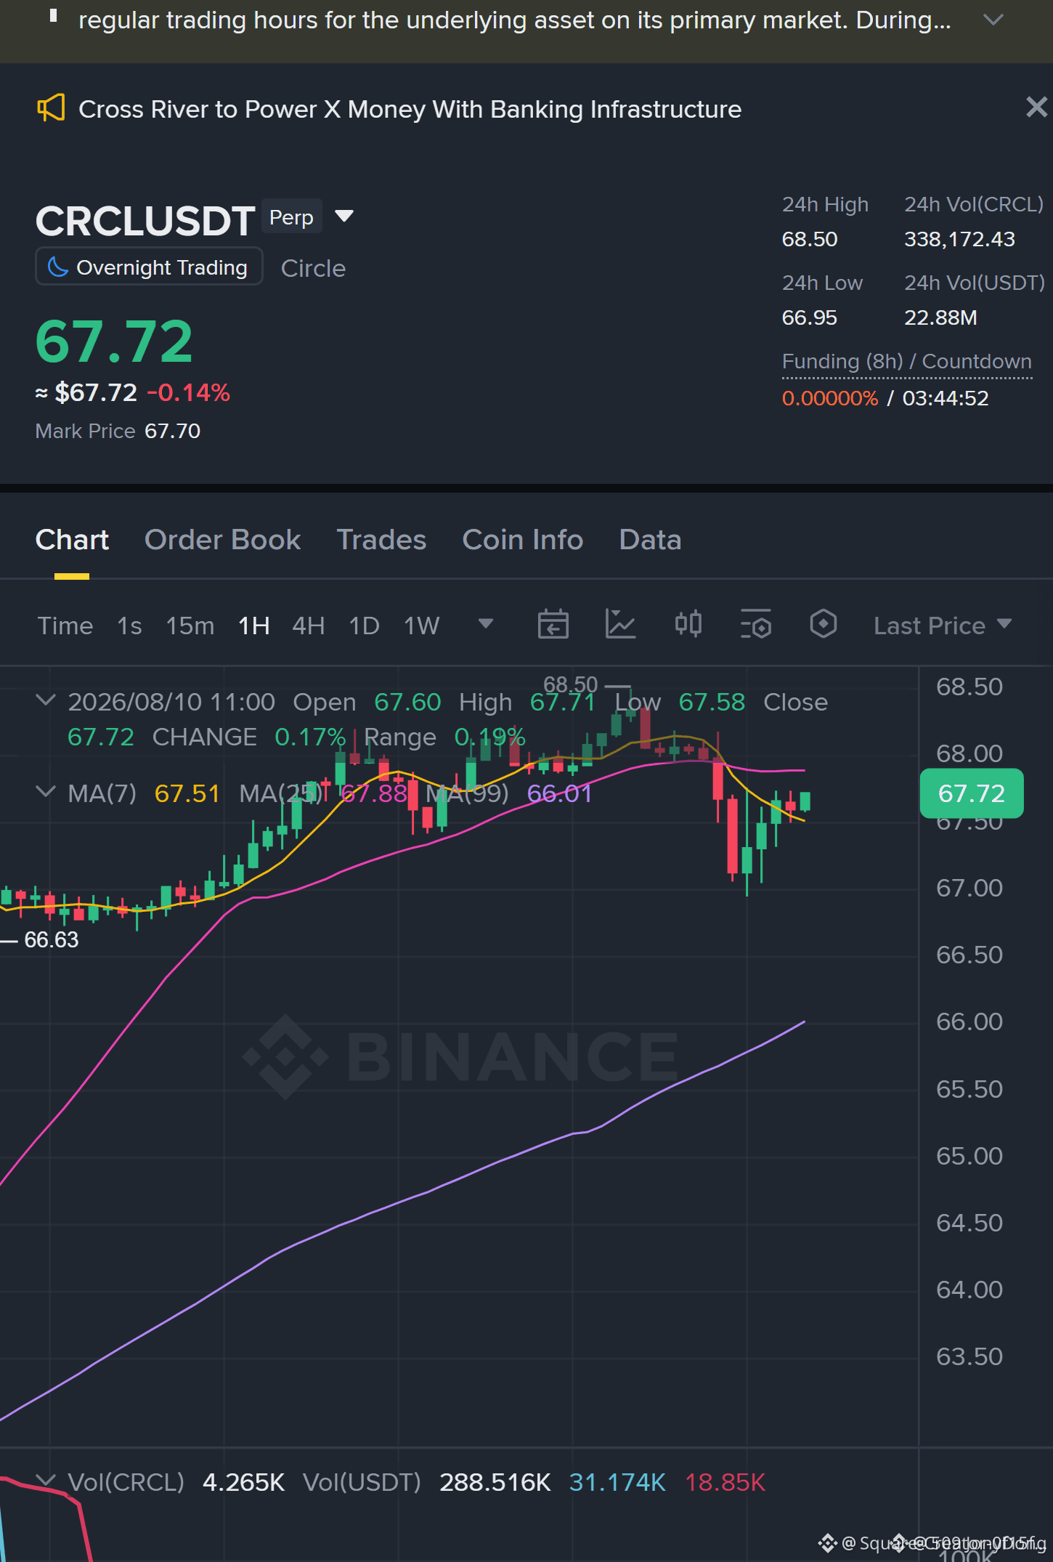Open the chart indicators icon
The image size is (1053, 1562).
pos(620,624)
